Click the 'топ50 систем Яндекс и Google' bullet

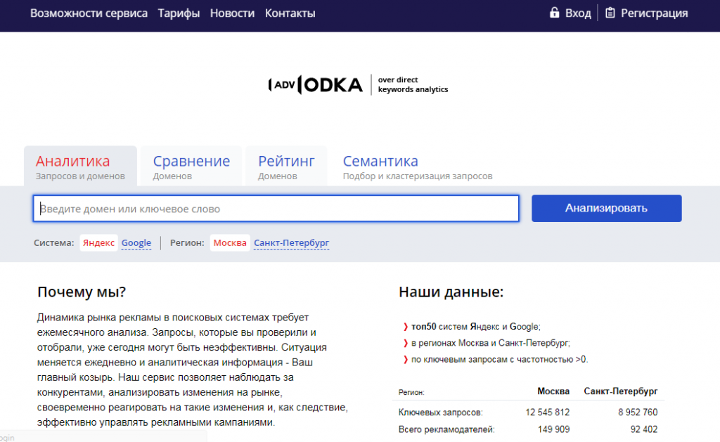click(x=476, y=327)
